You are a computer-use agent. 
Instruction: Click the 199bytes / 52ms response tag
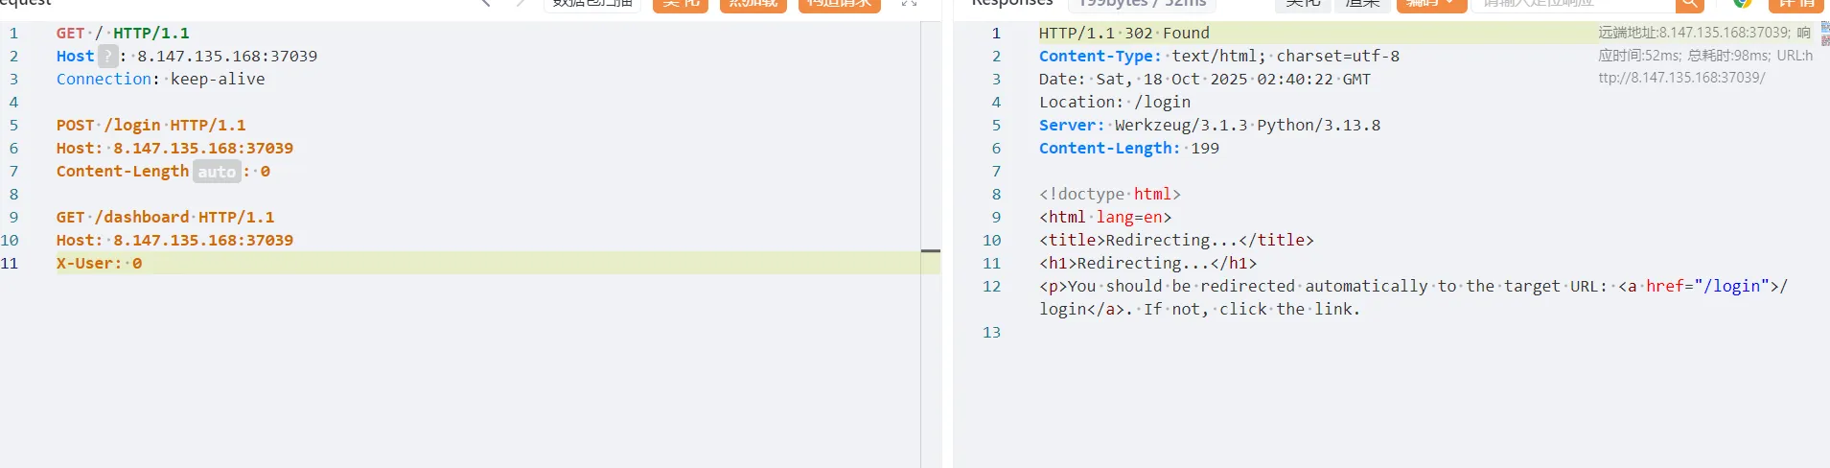[x=1141, y=4]
